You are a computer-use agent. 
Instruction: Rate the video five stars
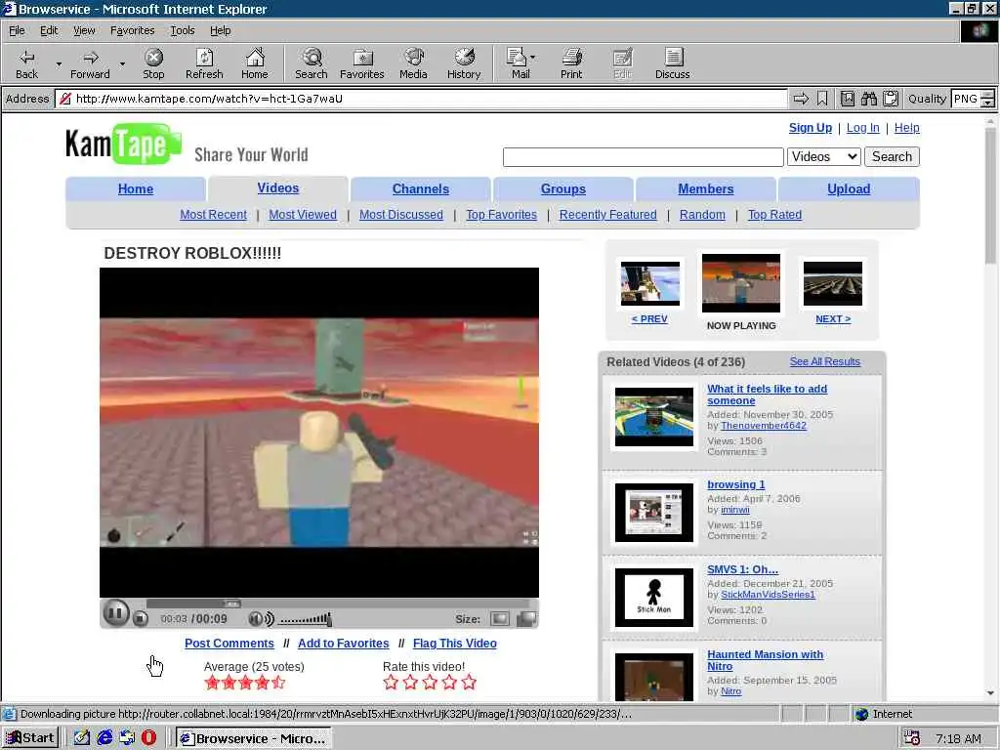469,683
